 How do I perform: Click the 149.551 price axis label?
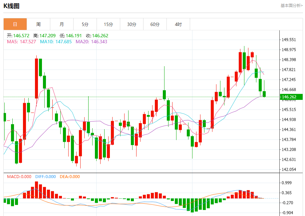pyautogui.click(x=289, y=40)
